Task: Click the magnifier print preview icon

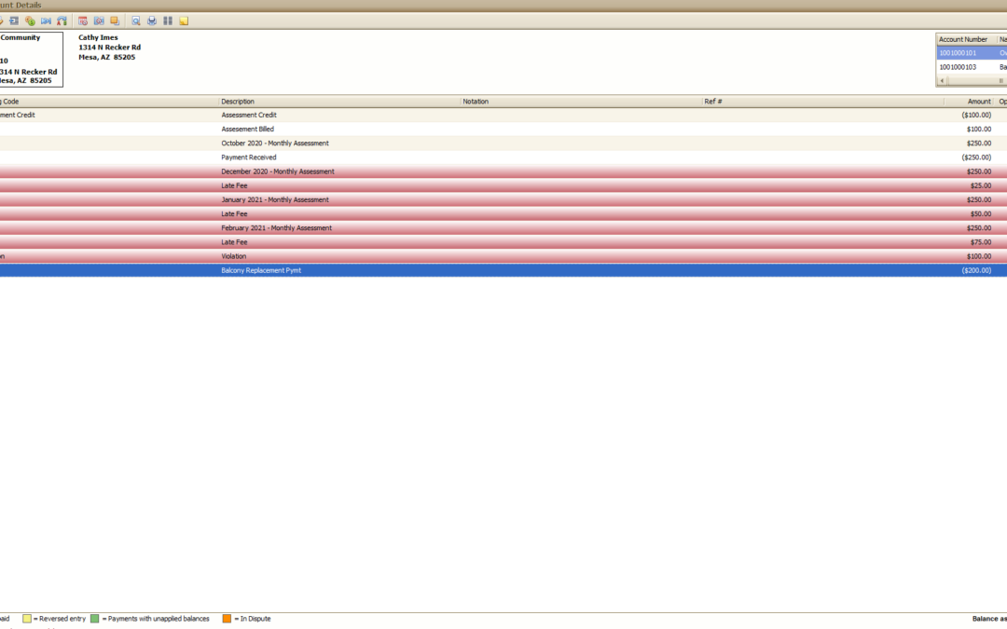Action: tap(136, 21)
